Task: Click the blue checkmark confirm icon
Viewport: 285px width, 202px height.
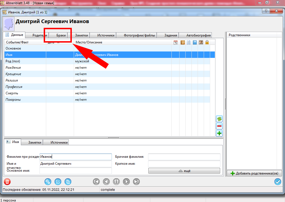Action: pos(277,182)
